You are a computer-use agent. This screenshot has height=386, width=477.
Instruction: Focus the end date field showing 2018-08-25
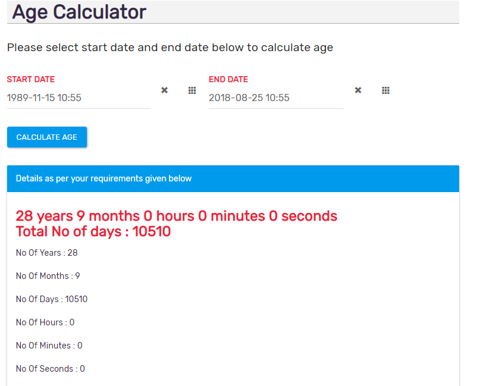[276, 98]
